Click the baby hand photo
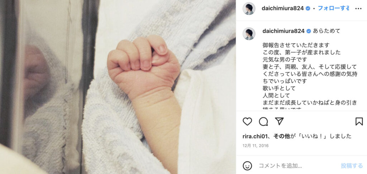The image size is (367, 174). pyautogui.click(x=118, y=87)
